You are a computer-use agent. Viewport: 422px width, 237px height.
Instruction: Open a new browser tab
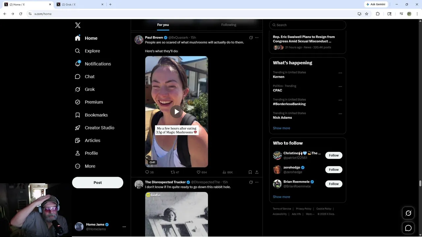(110, 4)
